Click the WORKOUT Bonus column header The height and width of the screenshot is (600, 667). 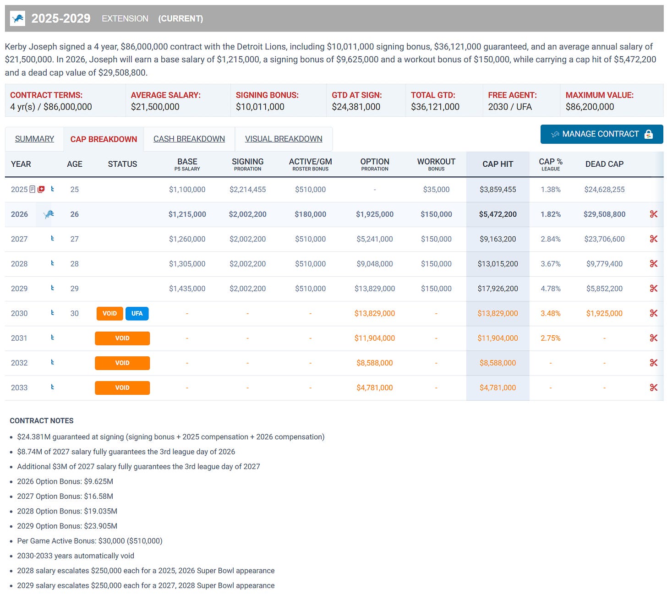pyautogui.click(x=436, y=164)
